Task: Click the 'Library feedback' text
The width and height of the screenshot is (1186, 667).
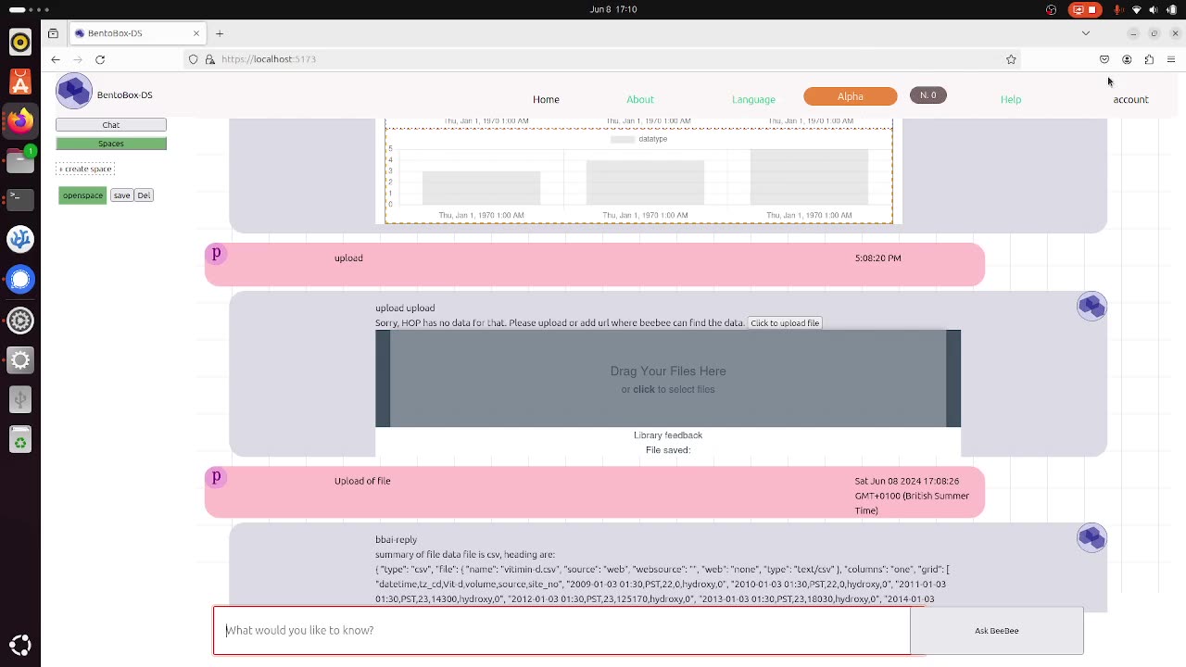Action: pos(668,435)
